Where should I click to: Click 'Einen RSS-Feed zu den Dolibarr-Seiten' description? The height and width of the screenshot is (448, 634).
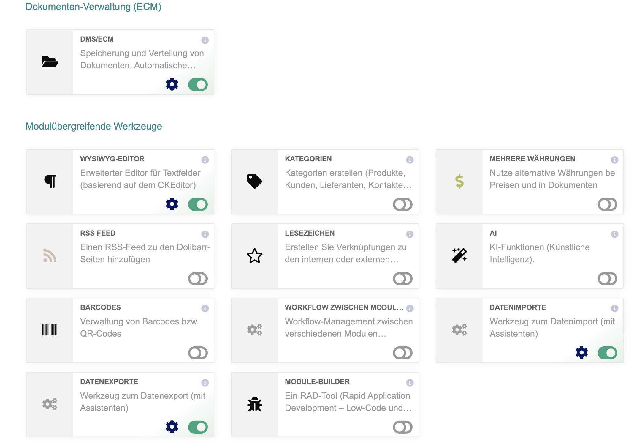pos(145,253)
